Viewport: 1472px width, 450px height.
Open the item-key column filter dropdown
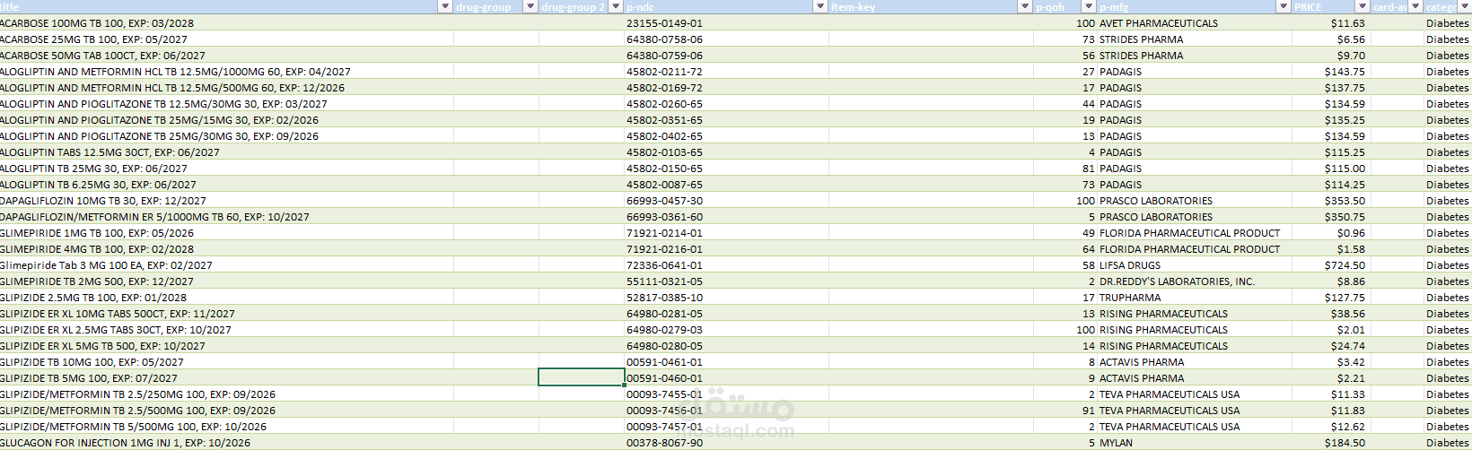coord(1025,6)
